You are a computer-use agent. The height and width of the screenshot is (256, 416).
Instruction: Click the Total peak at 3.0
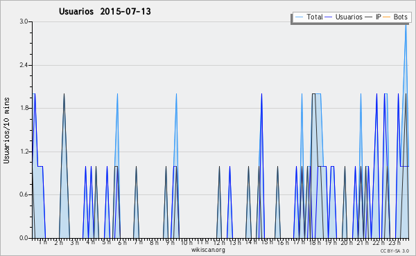pos(406,25)
